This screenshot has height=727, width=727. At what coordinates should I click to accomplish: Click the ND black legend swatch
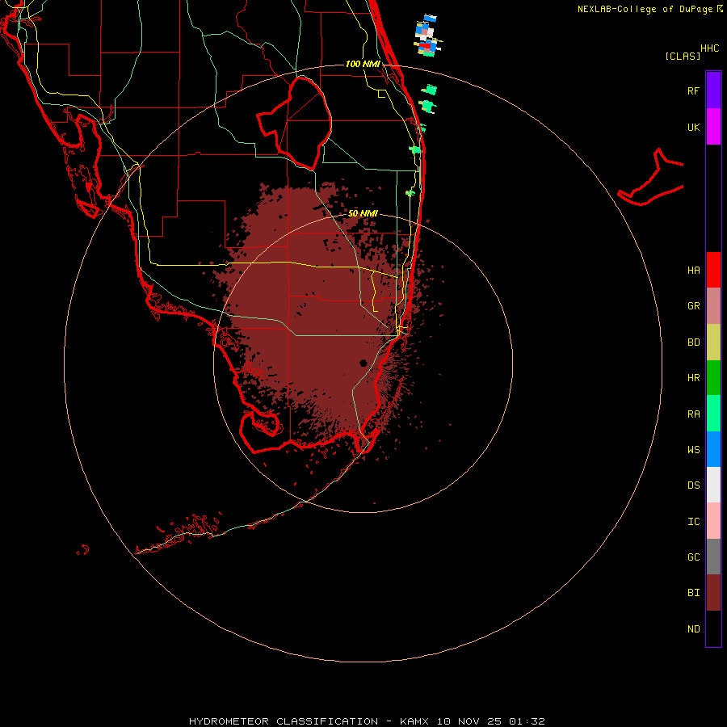pos(713,628)
